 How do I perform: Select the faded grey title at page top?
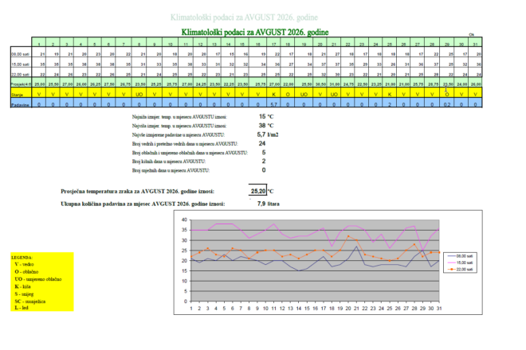tap(244, 17)
